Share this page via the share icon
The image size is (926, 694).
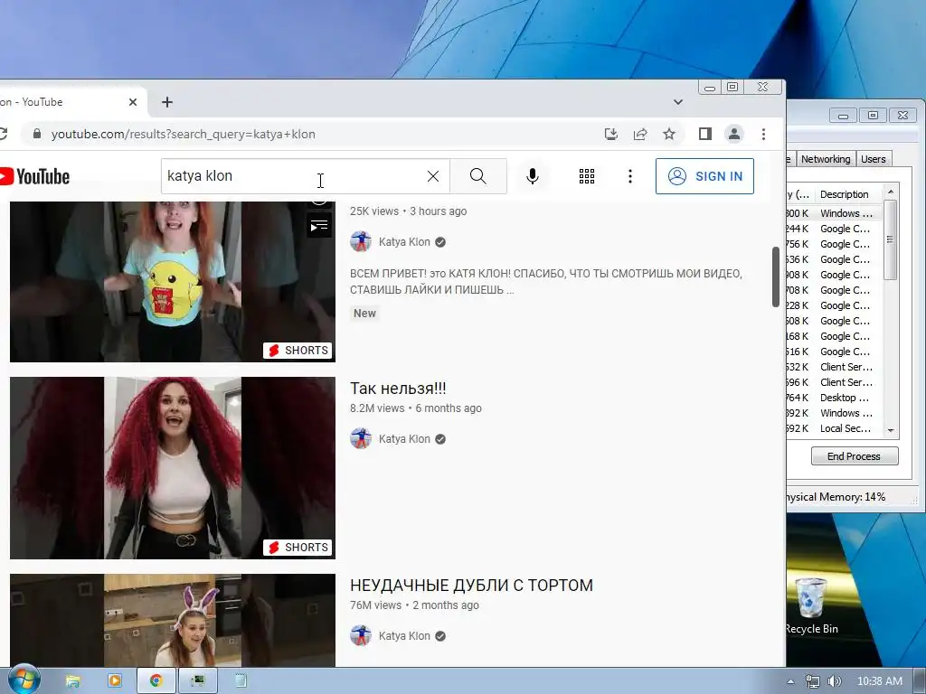click(x=639, y=134)
